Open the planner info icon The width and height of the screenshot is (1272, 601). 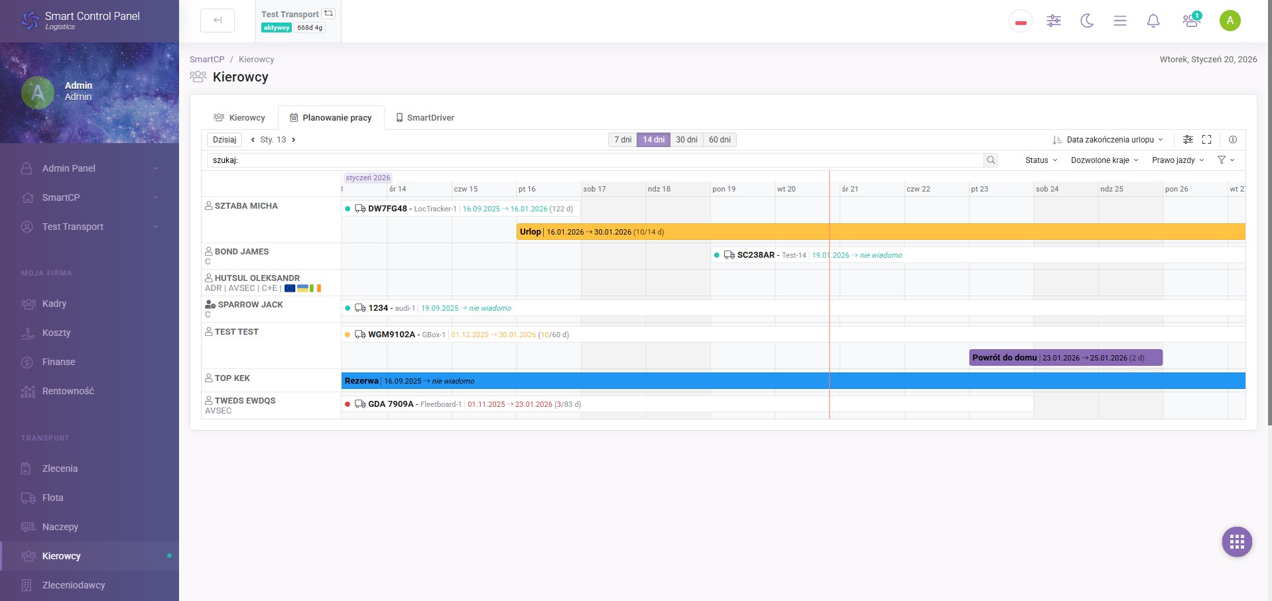click(x=1233, y=140)
